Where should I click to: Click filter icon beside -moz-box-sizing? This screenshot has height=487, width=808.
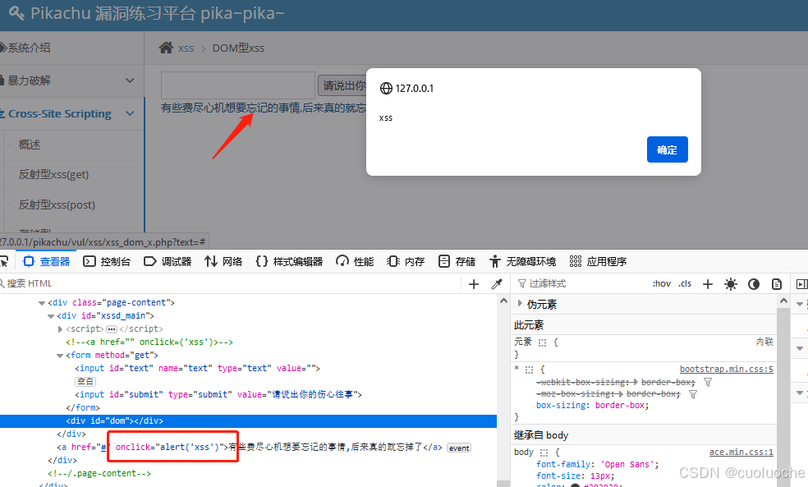(693, 394)
